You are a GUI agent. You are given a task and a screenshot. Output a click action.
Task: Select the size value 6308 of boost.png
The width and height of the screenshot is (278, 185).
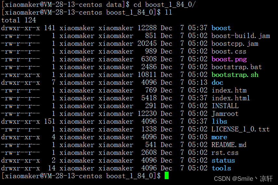pyautogui.click(x=149, y=59)
